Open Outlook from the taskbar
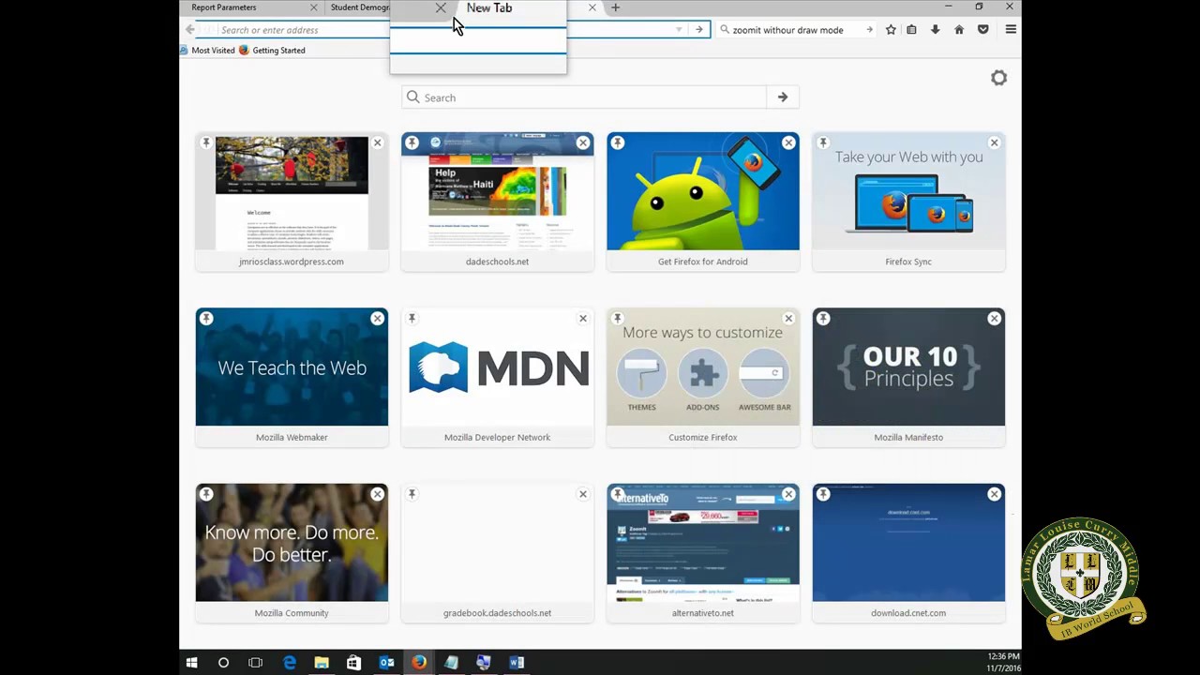This screenshot has width=1200, height=675. click(386, 663)
